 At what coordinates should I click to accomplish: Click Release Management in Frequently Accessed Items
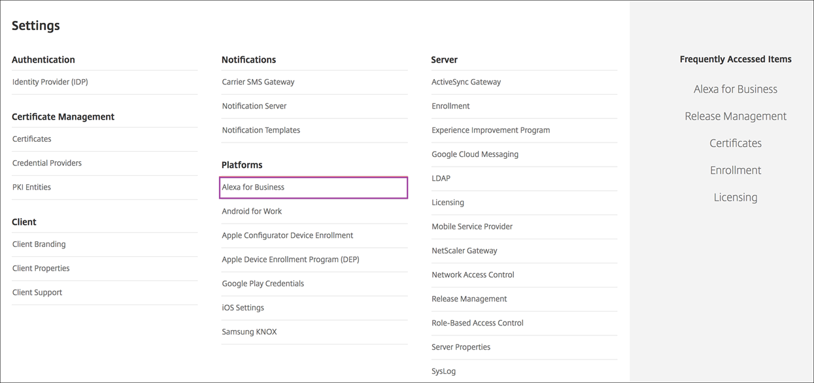(736, 116)
